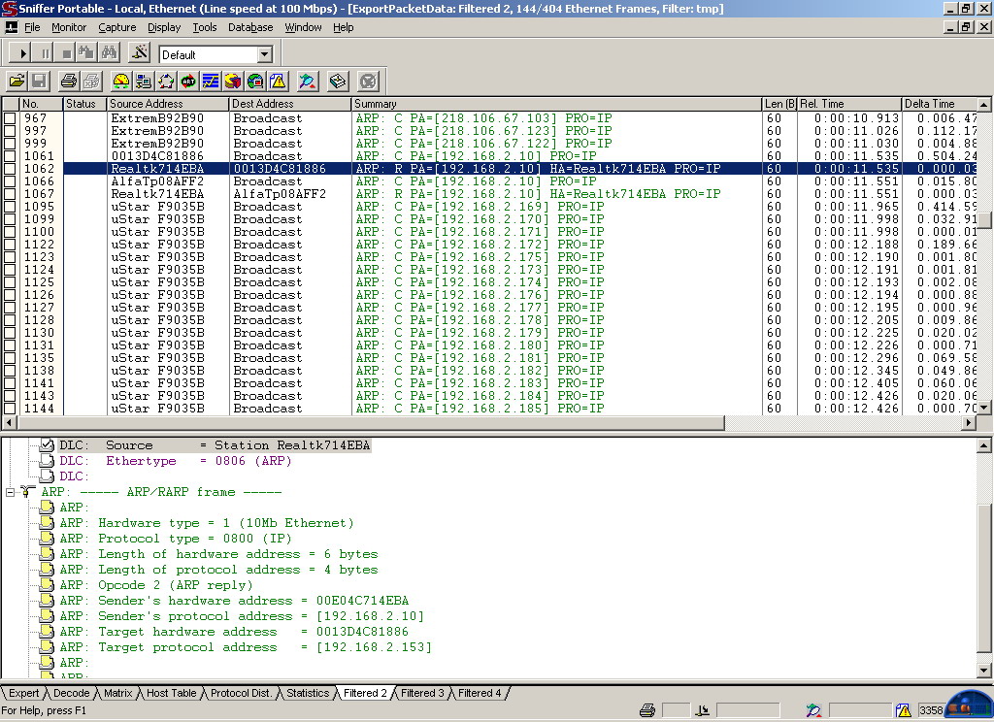The width and height of the screenshot is (994, 722).
Task: Open the Alarm Log warning icon
Action: [278, 82]
